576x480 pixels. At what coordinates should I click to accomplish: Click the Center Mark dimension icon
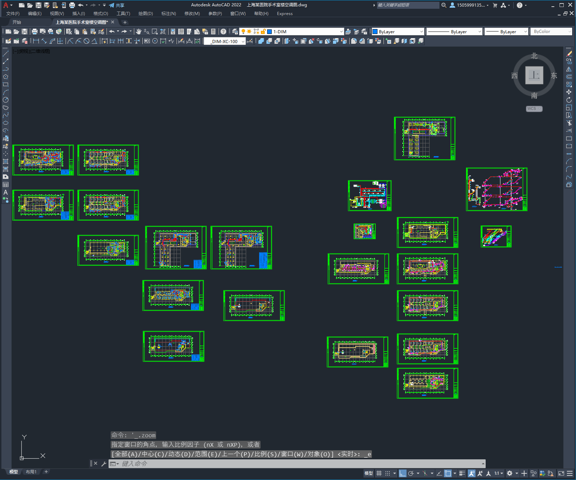(155, 41)
